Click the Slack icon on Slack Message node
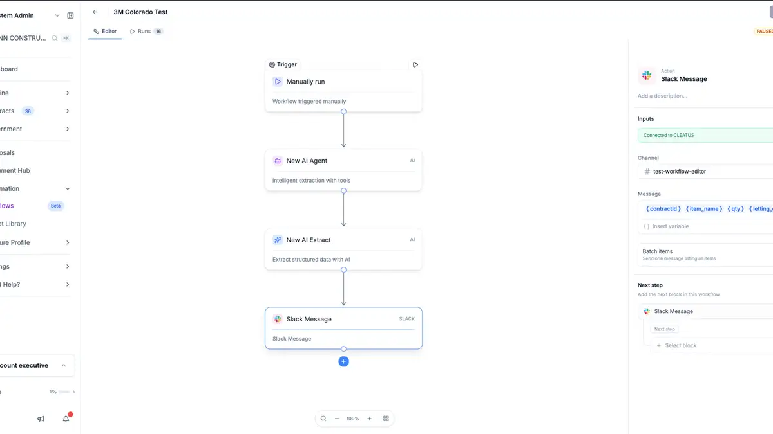Viewport: 773px width, 434px height. 278,319
